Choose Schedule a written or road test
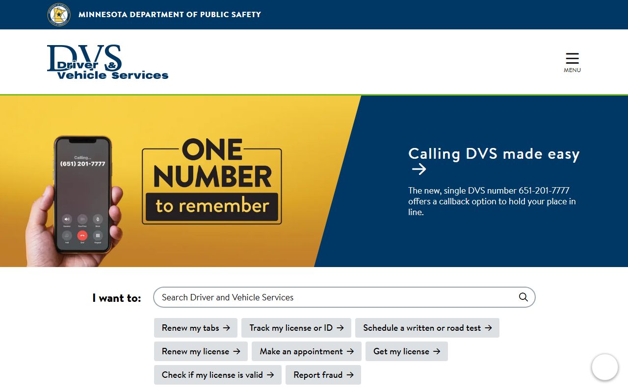Viewport: 628px width, 392px height. tap(427, 328)
